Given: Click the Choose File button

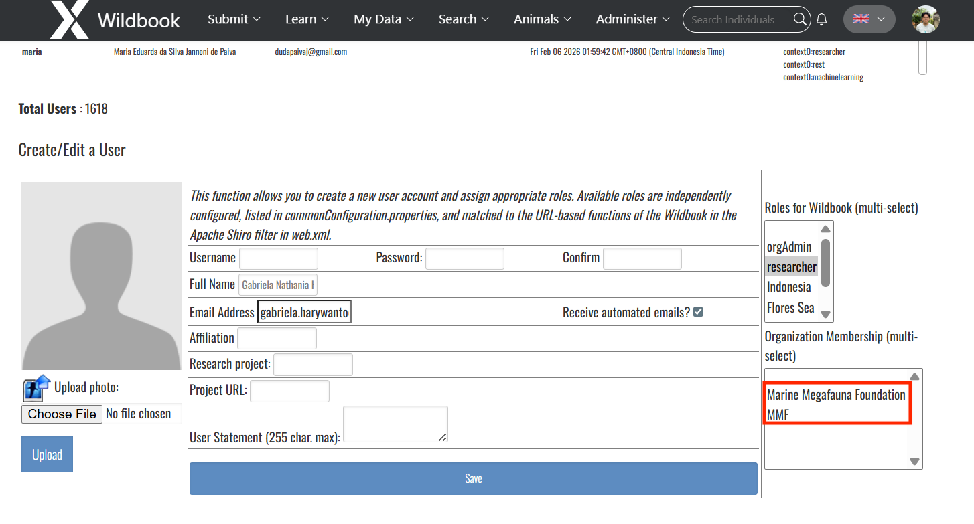Looking at the screenshot, I should click(x=62, y=414).
